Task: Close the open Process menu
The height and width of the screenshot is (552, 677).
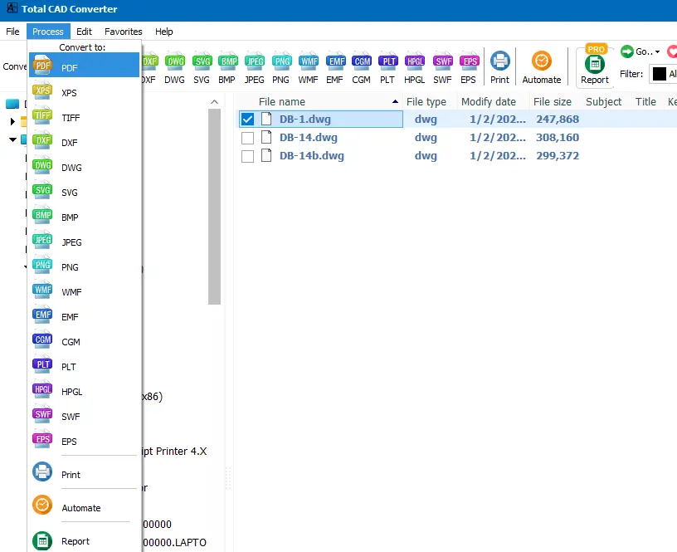Action: [x=48, y=32]
